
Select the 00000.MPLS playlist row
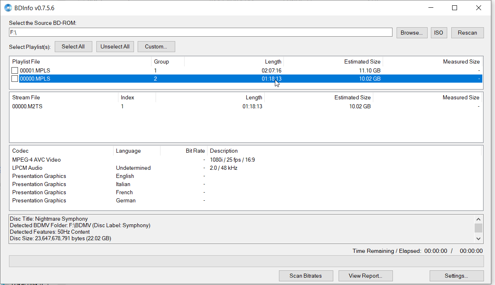[246, 79]
